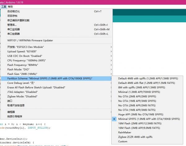Expand Upload Speed 921600 submenu

56,51
